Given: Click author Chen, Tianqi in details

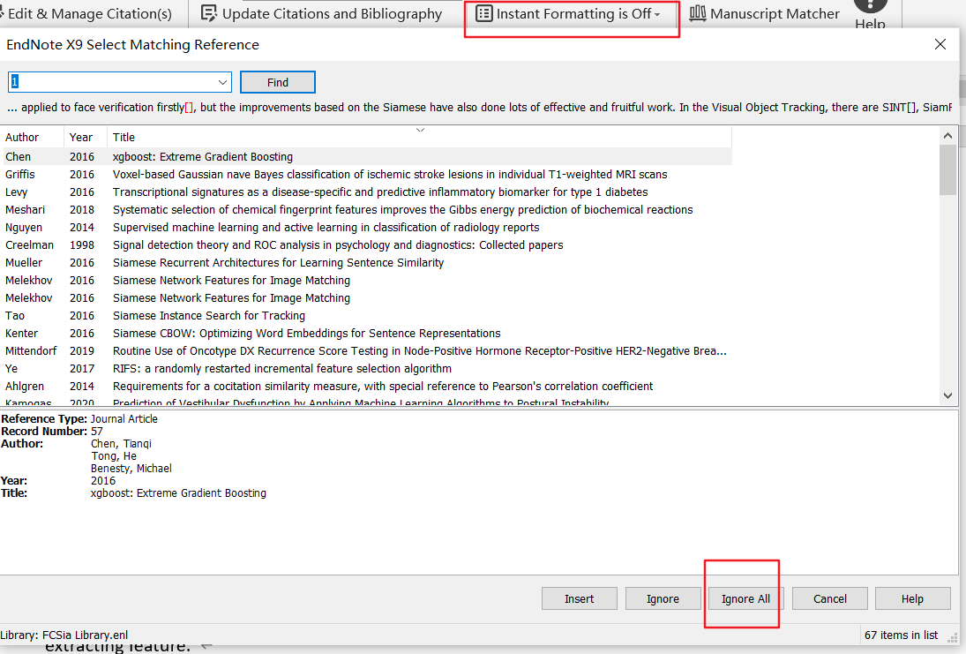Looking at the screenshot, I should 121,443.
